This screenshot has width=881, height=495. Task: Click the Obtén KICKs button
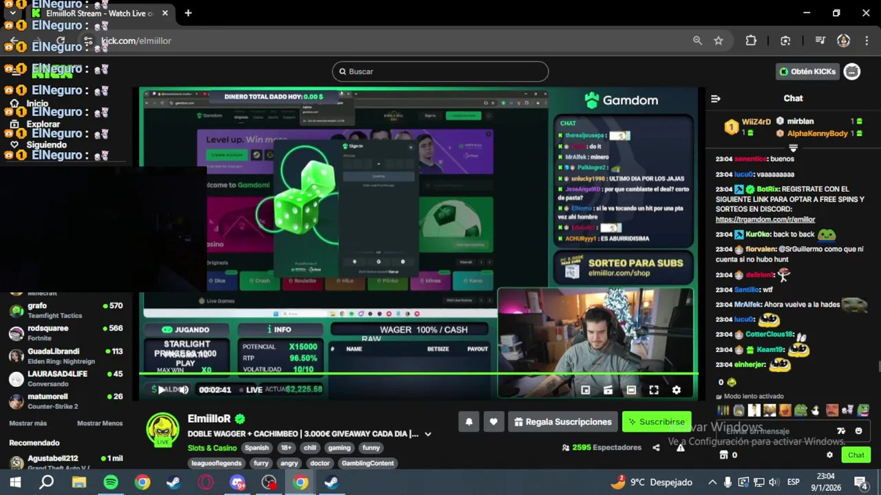(x=808, y=71)
